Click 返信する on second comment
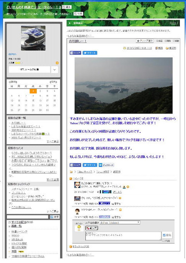 point(116,204)
